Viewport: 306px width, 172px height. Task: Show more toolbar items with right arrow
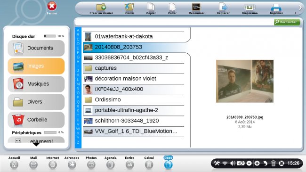300,8
